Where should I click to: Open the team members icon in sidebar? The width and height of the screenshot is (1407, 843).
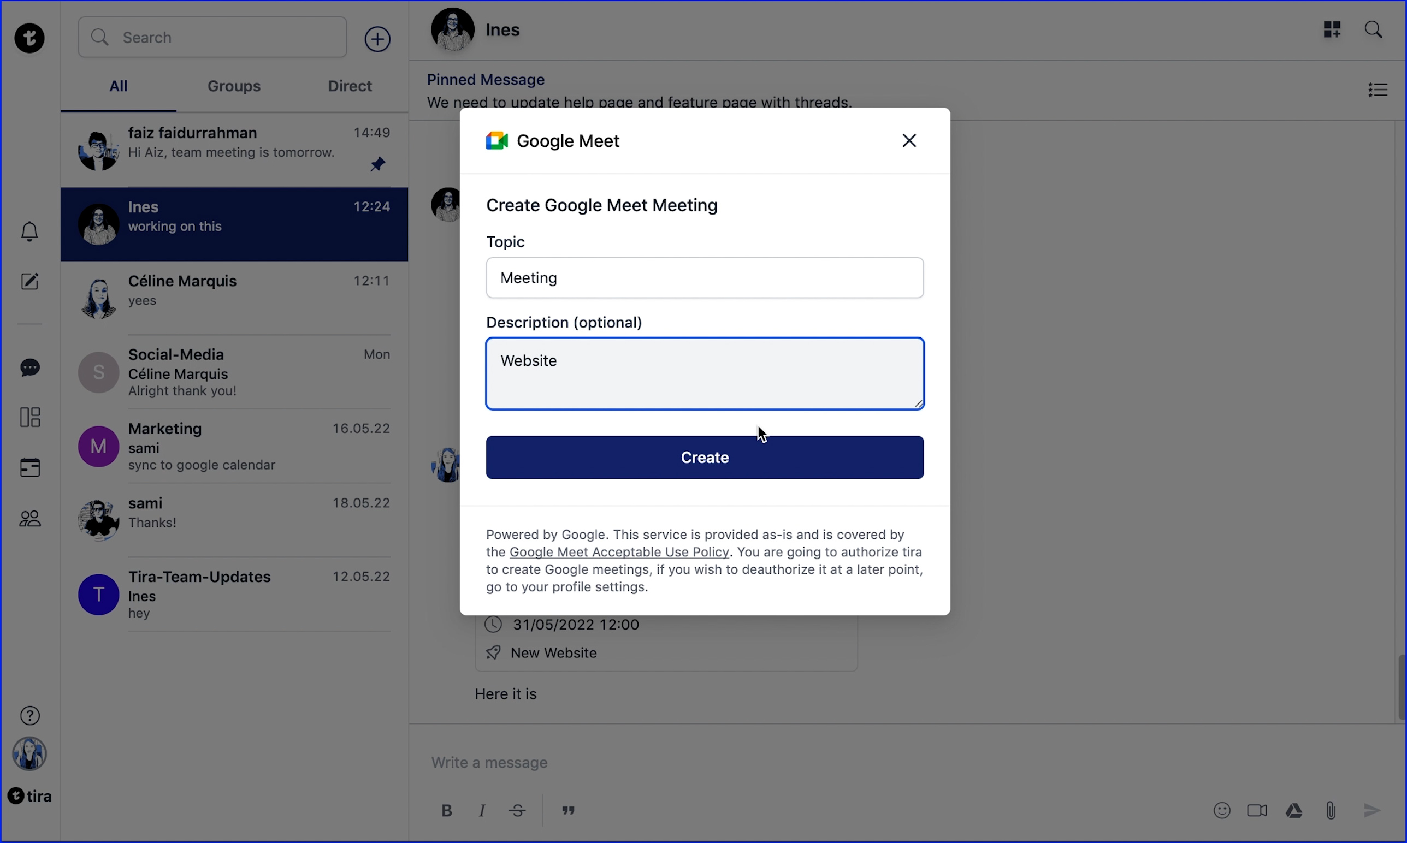[x=29, y=518]
